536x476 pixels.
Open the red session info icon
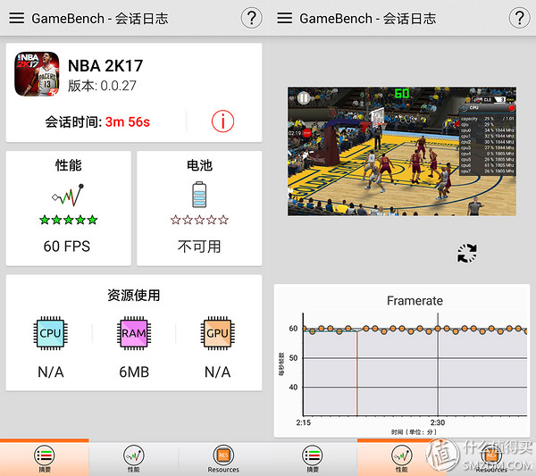tap(222, 121)
